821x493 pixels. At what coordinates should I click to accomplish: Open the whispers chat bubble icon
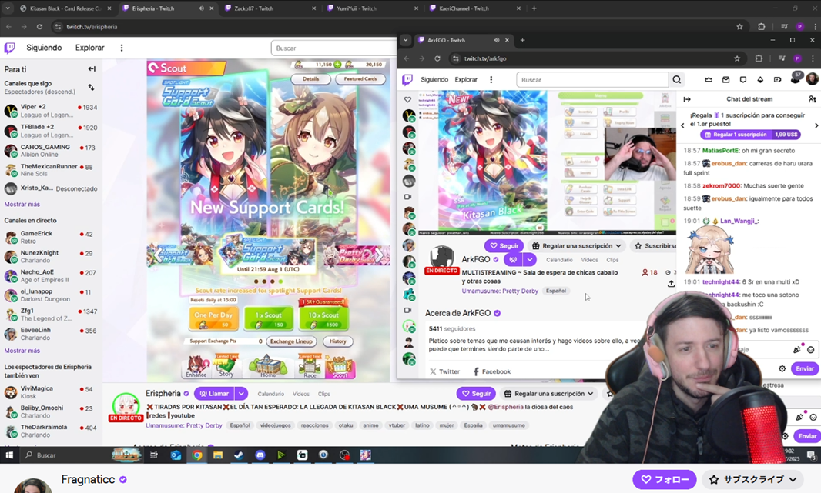click(742, 80)
